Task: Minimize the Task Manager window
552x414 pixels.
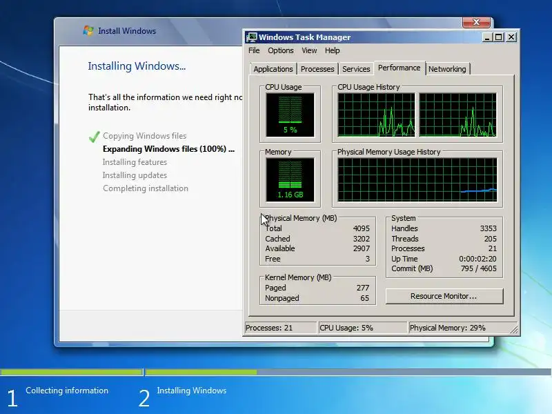Action: pyautogui.click(x=487, y=37)
